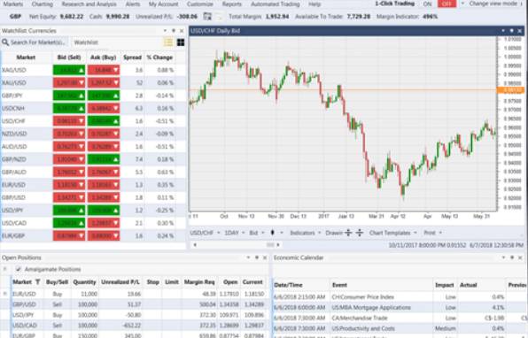
Task: Sort positions by Unrealized P/L header
Action: click(x=120, y=282)
